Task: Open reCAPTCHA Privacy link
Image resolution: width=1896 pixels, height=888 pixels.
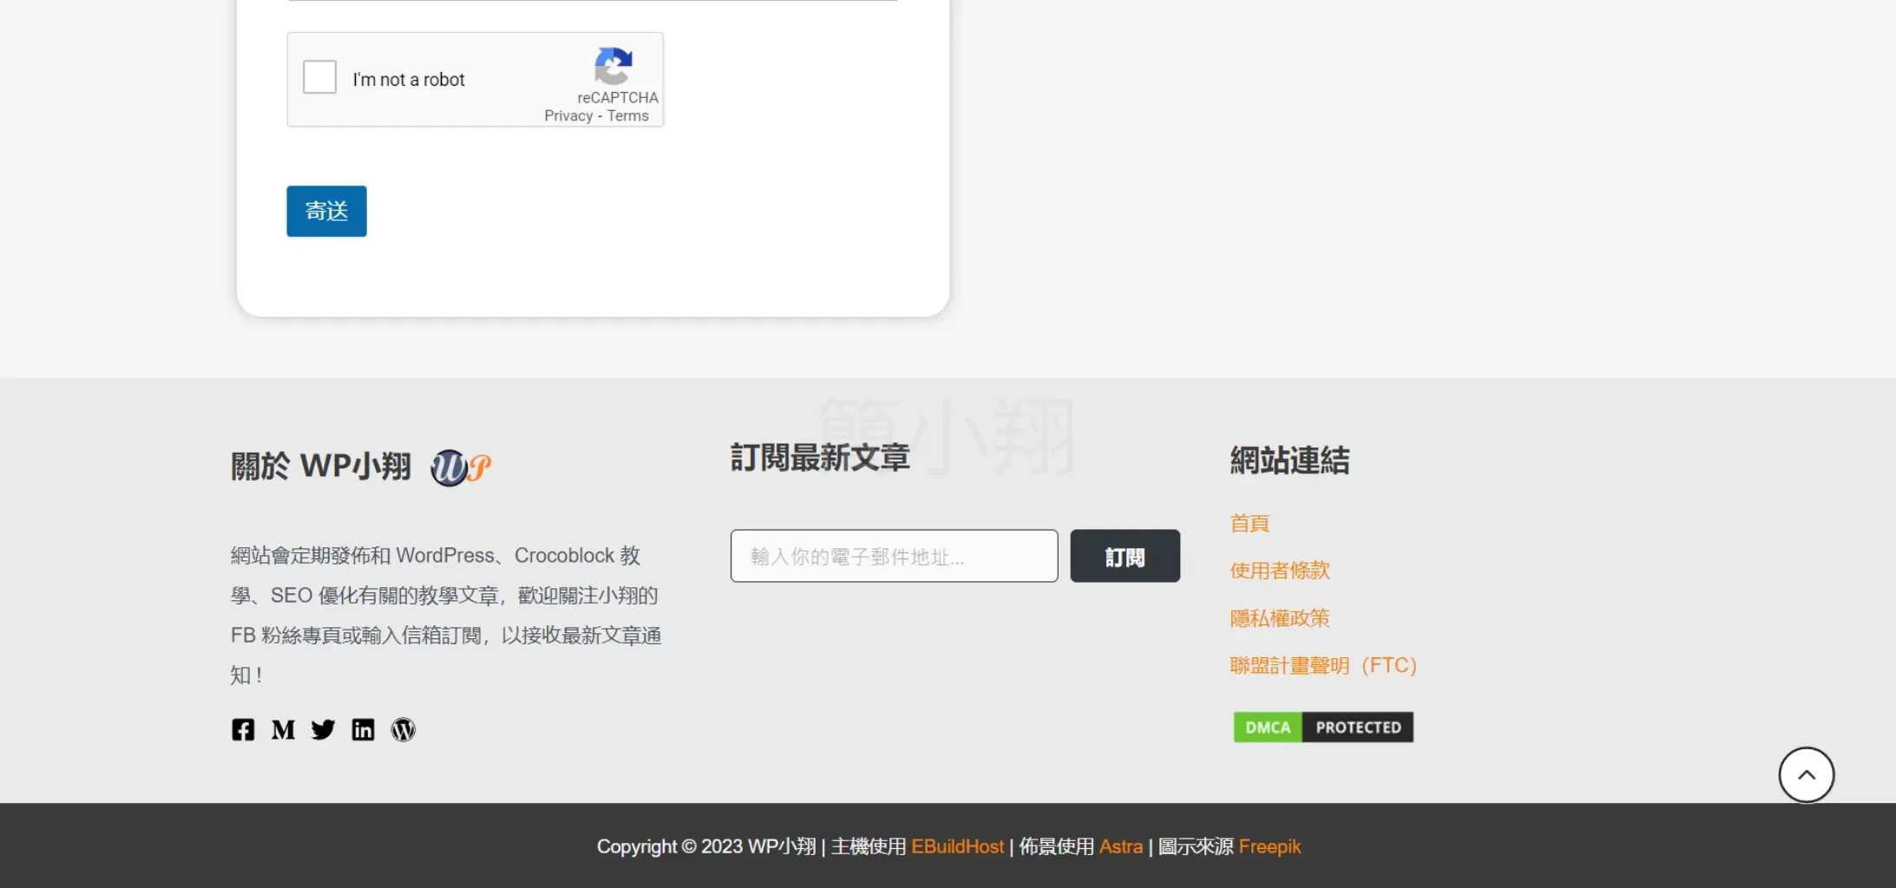Action: [x=568, y=115]
